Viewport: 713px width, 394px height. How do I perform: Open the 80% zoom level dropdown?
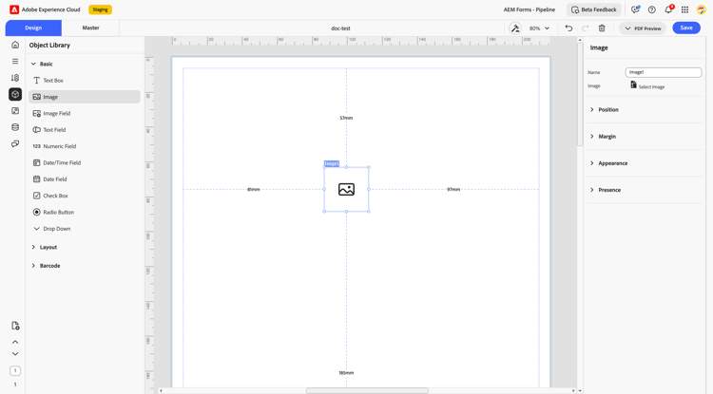click(x=539, y=28)
